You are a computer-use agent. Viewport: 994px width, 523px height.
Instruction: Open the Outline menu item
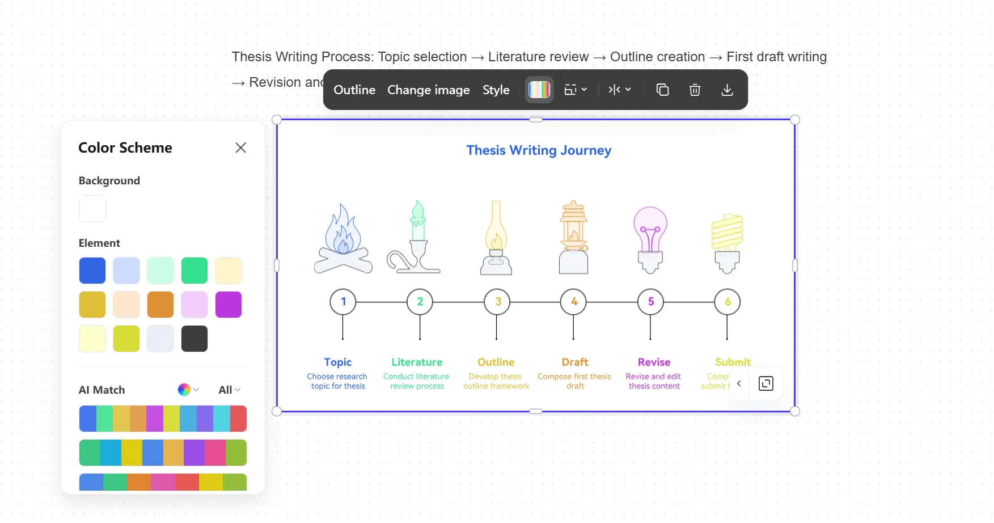(354, 90)
